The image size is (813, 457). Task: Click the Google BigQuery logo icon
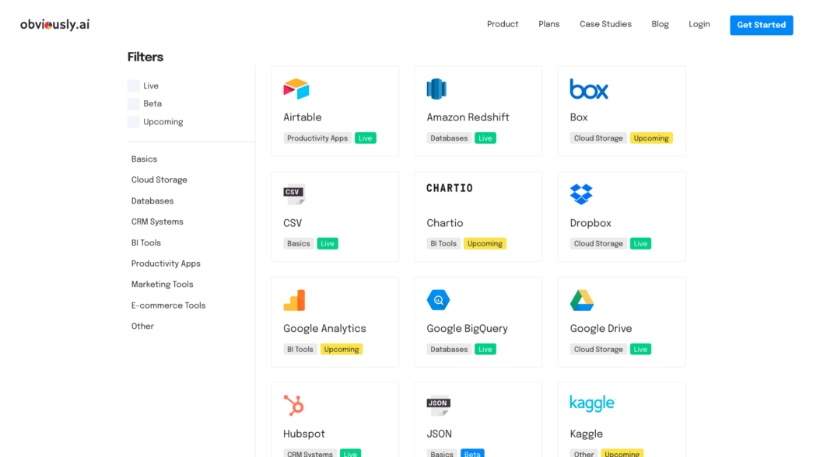point(438,300)
